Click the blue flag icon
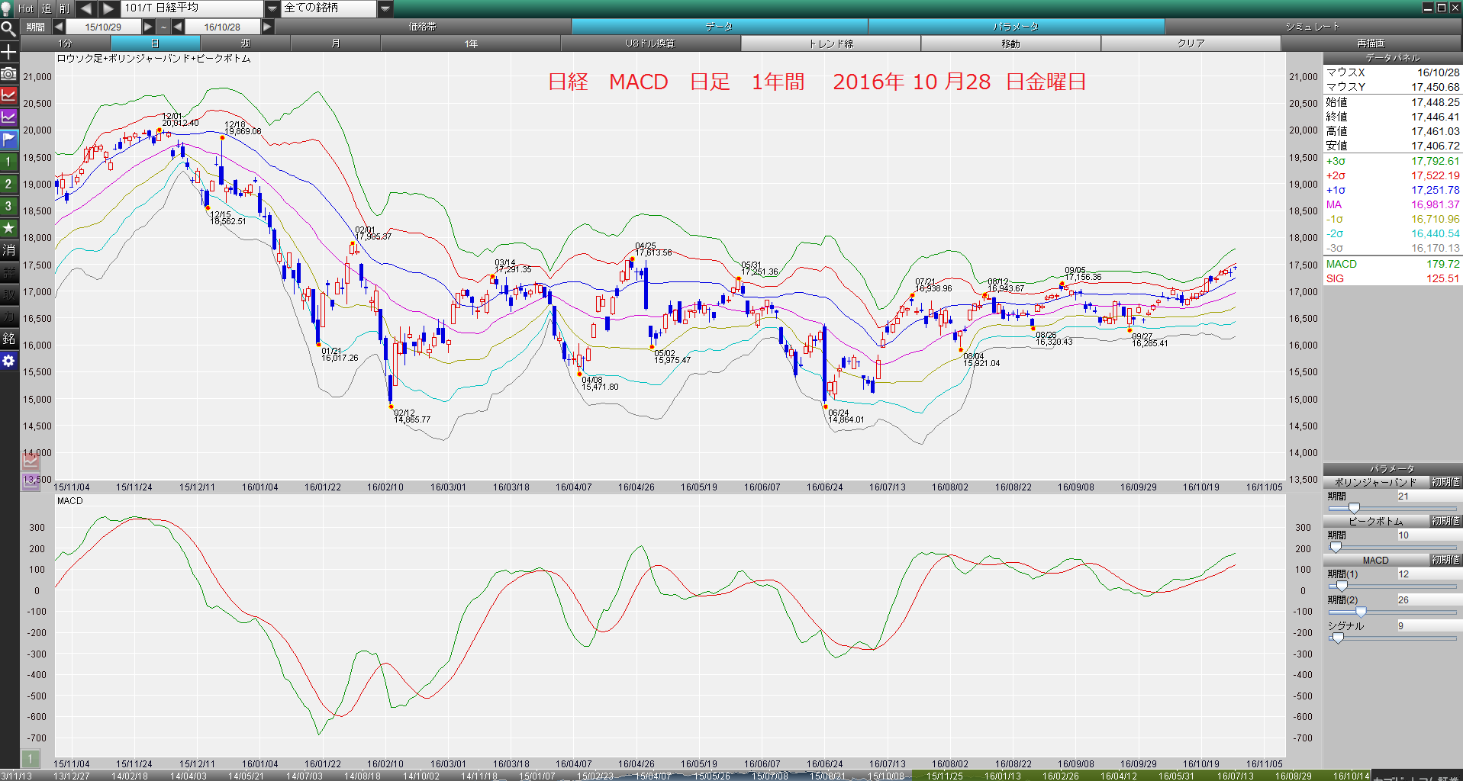Image resolution: width=1463 pixels, height=781 pixels. tap(8, 140)
